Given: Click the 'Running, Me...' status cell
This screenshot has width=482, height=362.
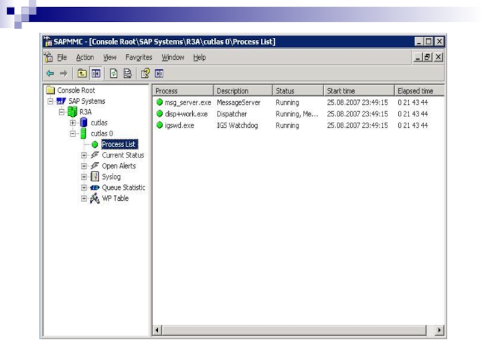Looking at the screenshot, I should [x=296, y=114].
